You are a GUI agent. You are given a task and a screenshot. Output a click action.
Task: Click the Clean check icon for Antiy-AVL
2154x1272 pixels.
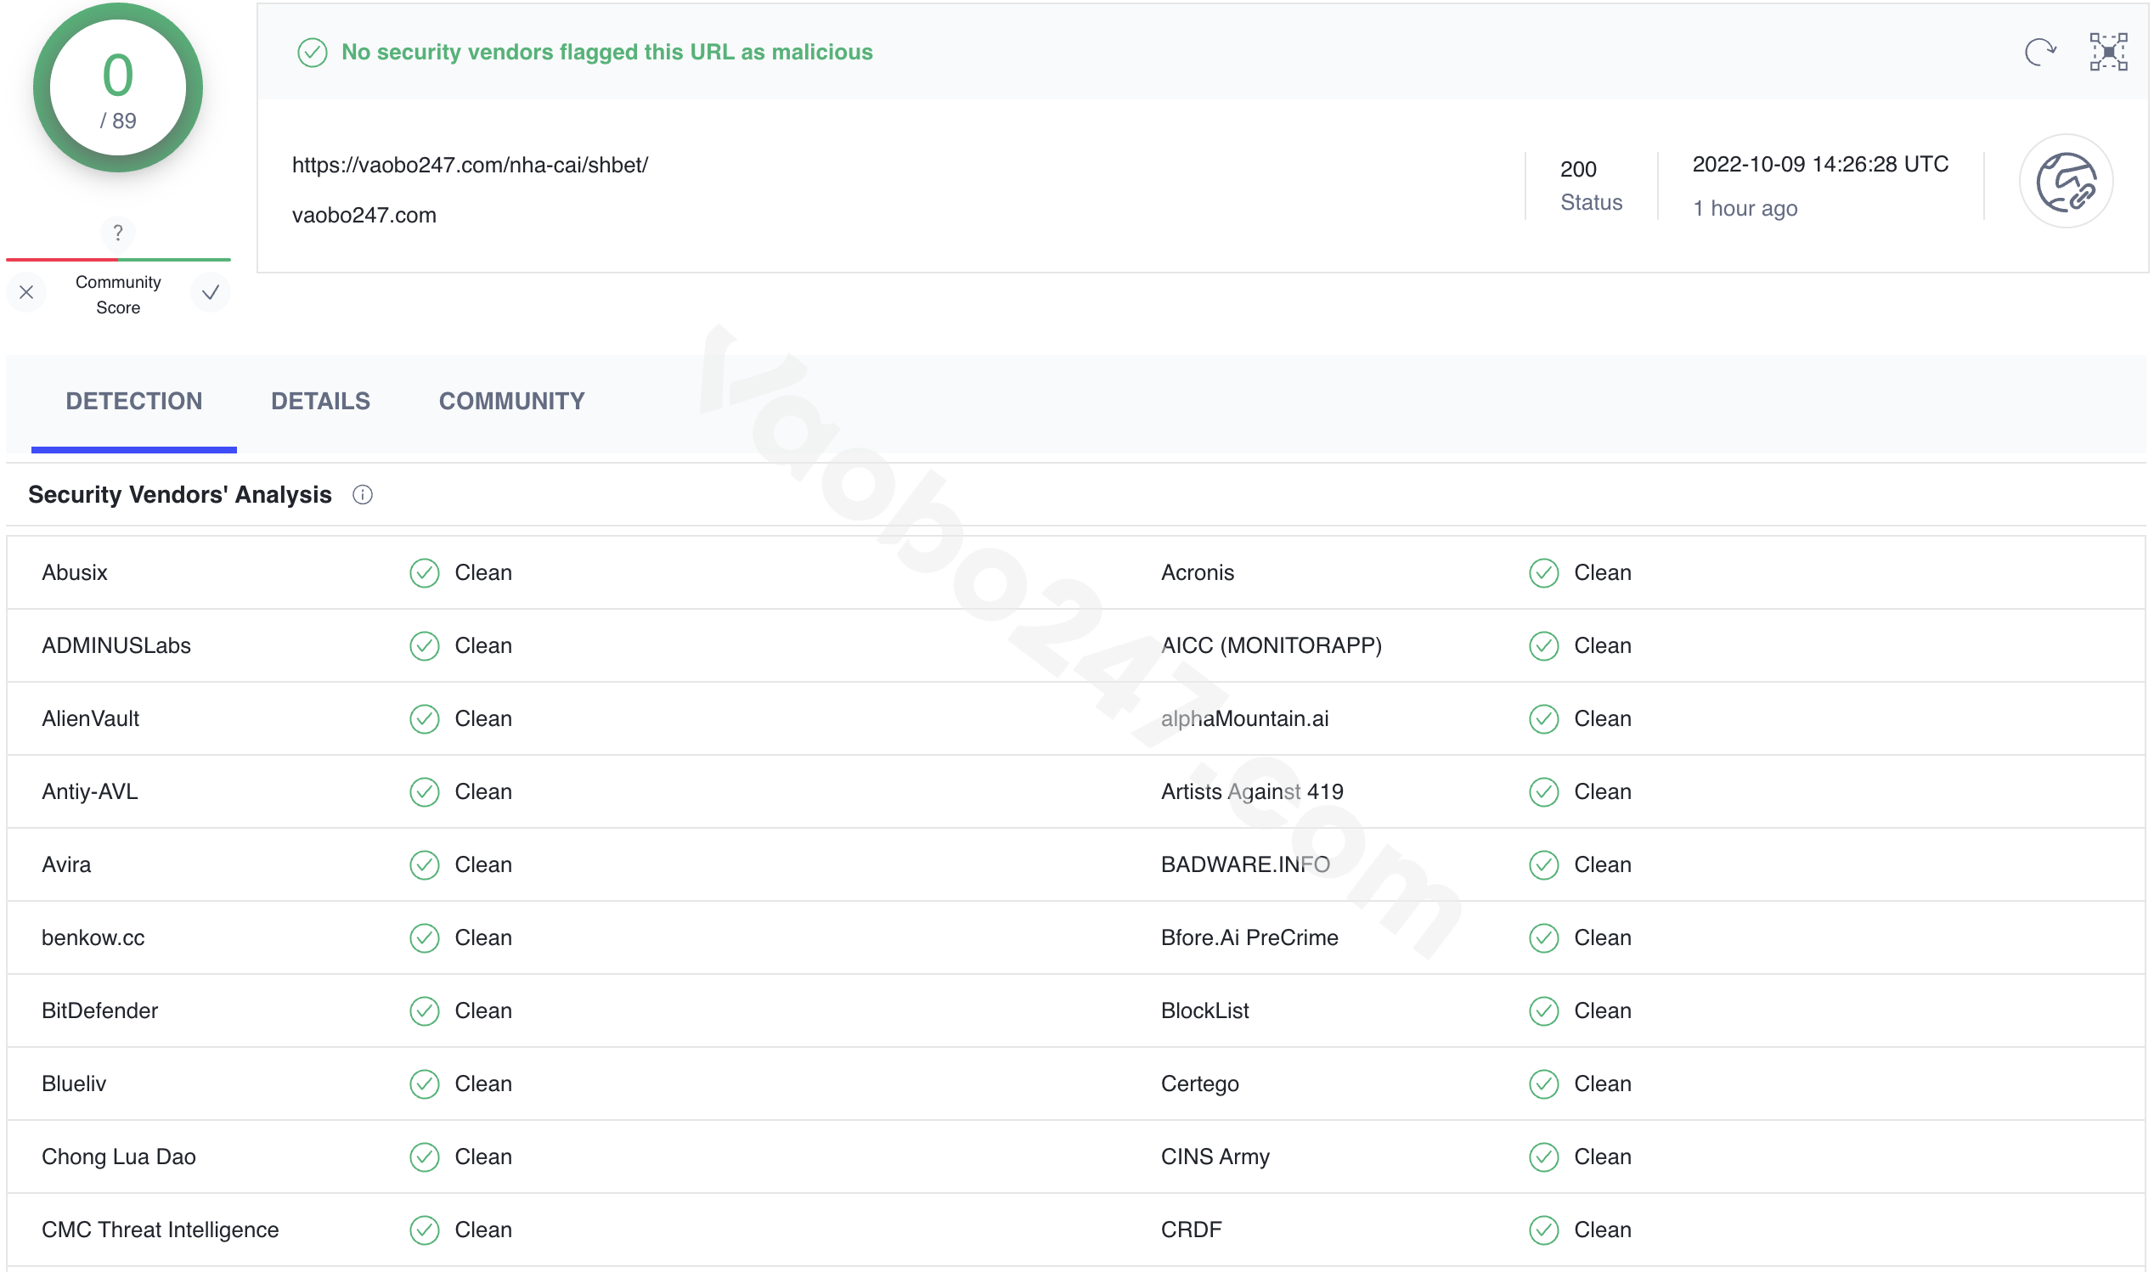pyautogui.click(x=425, y=791)
